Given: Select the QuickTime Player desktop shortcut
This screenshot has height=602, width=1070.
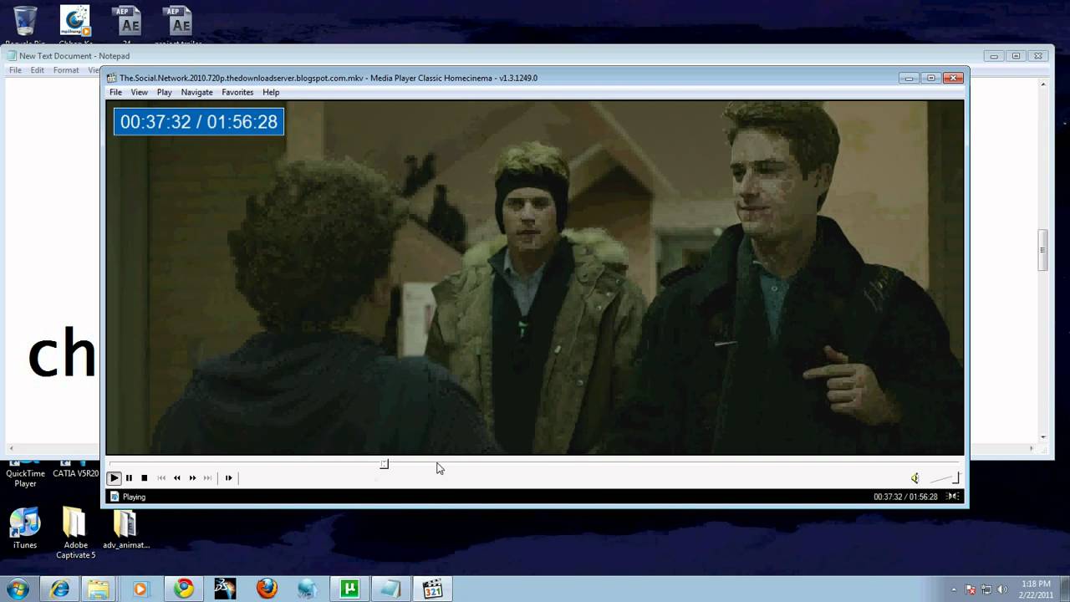Looking at the screenshot, I should [x=25, y=473].
